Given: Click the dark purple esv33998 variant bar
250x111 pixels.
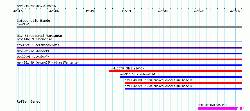Looking at the screenshot, I should (129, 48).
